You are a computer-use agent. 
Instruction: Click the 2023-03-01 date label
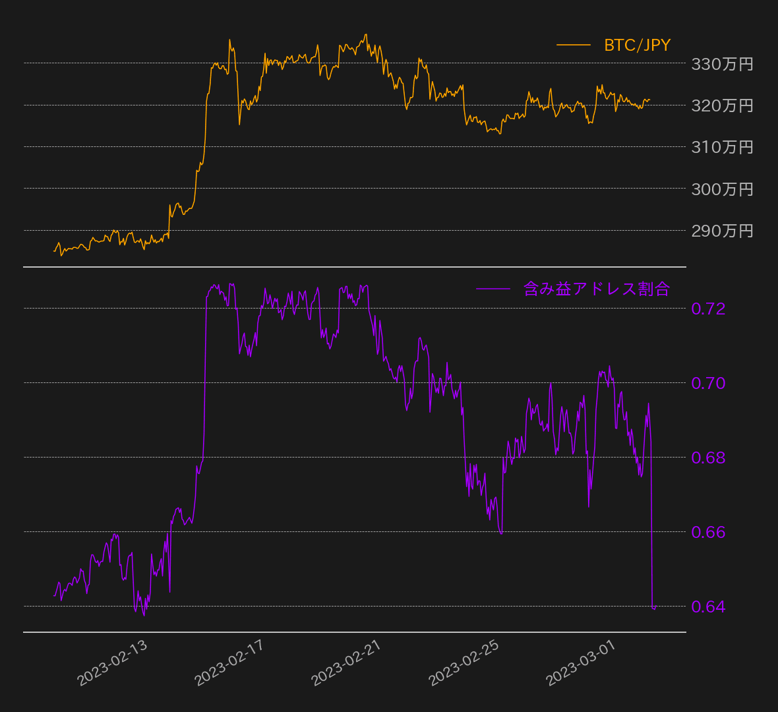tap(582, 663)
